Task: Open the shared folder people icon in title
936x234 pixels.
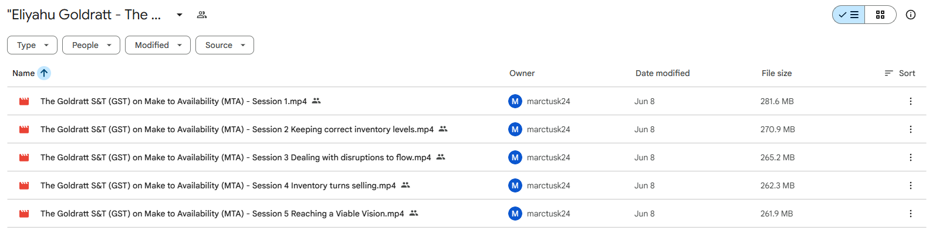Action: click(x=202, y=15)
